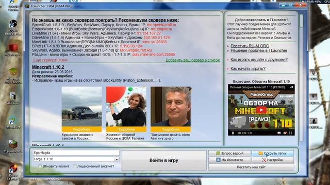Click the TLauncher title bar icon
This screenshot has width=330, height=185.
(27, 6)
